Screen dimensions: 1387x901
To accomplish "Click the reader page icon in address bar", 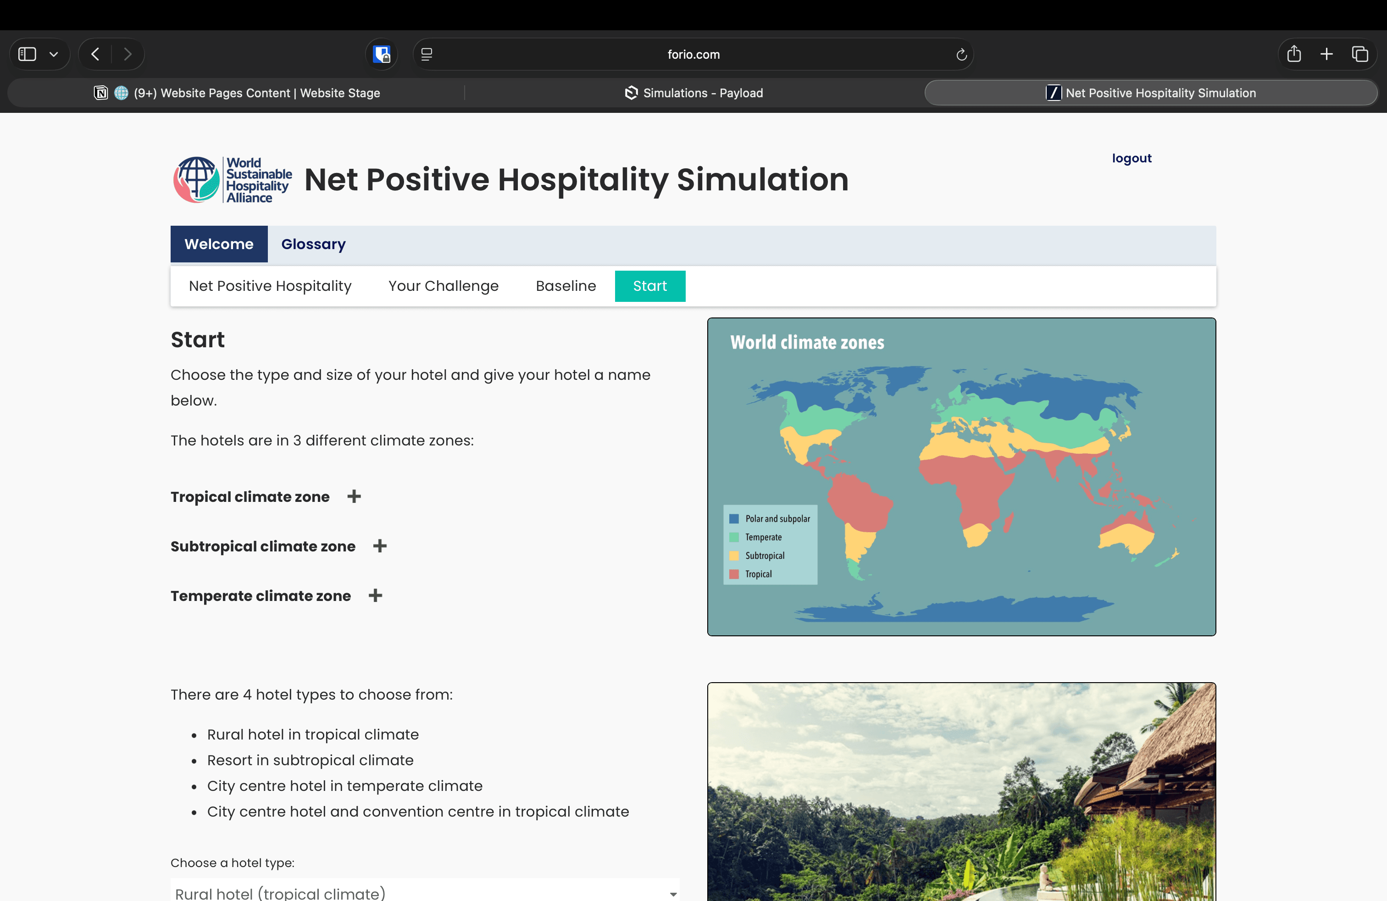I will pos(427,54).
